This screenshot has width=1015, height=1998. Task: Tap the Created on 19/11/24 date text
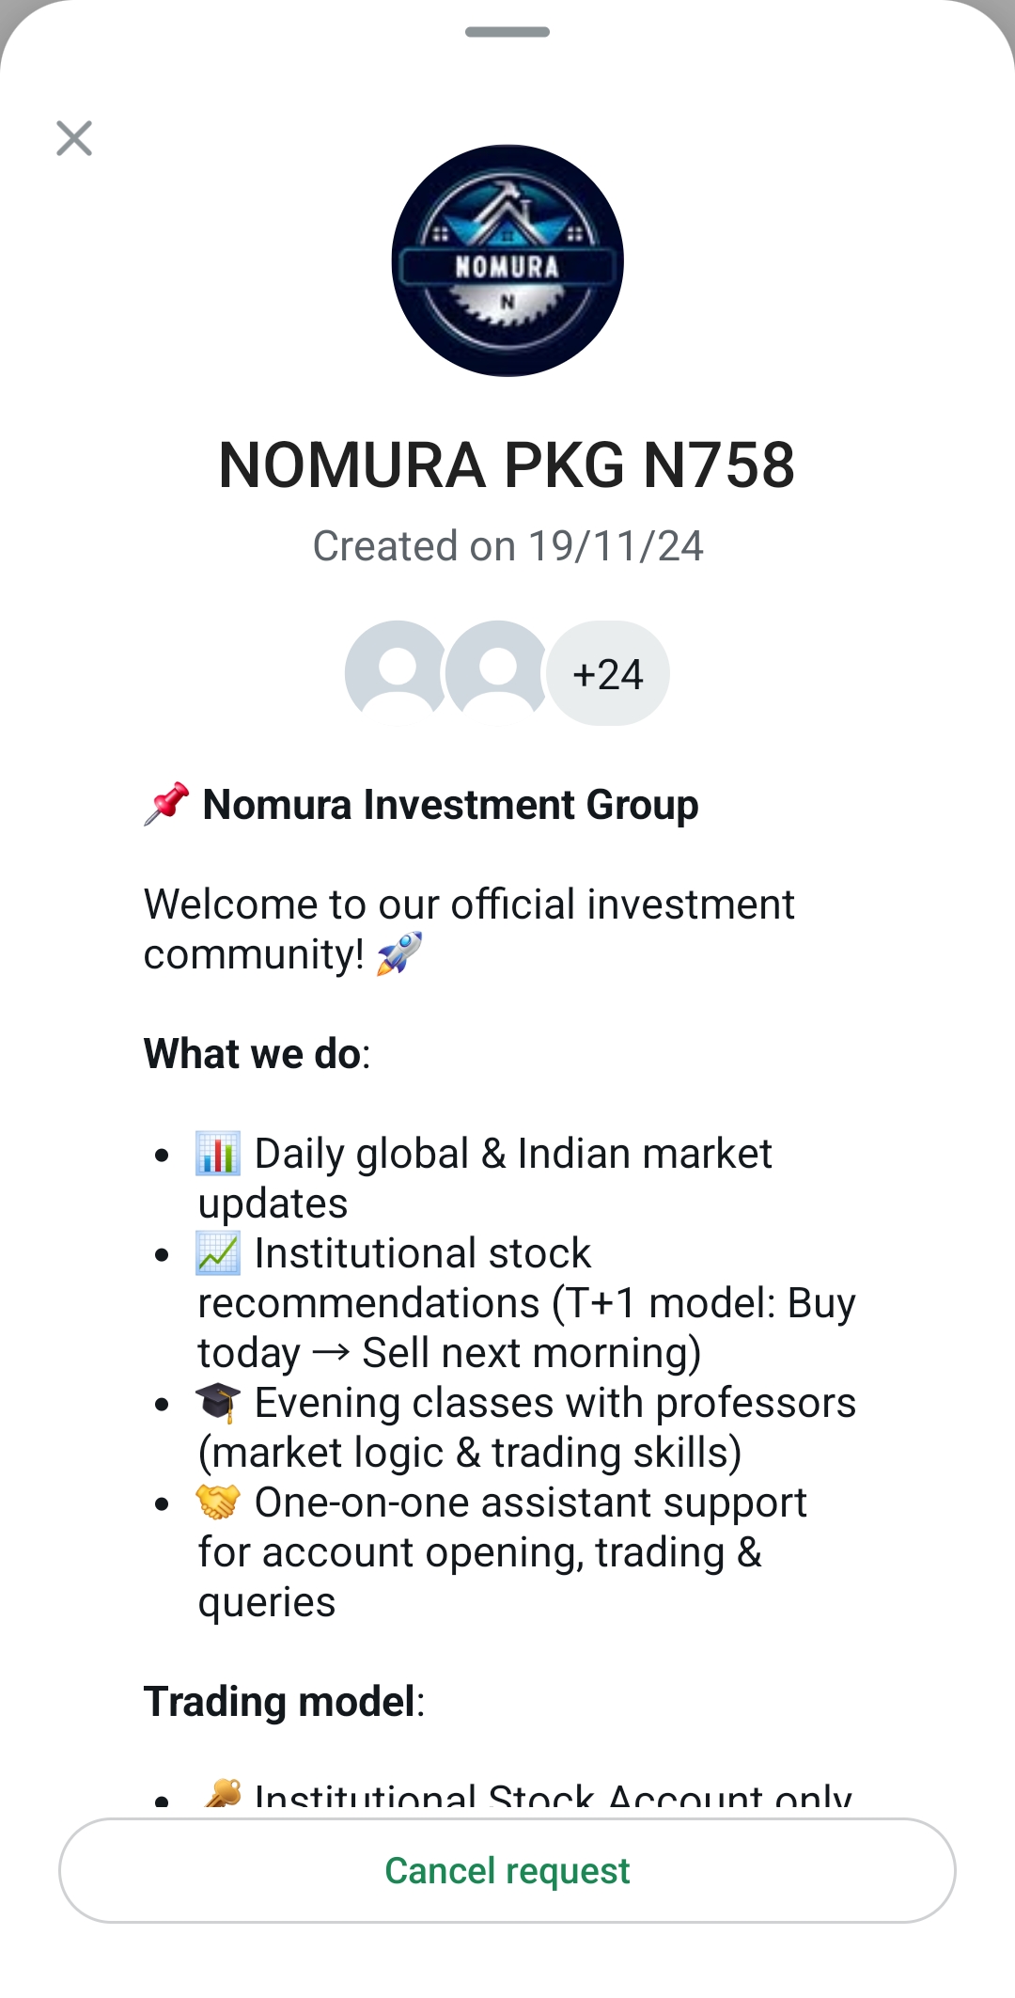tap(507, 546)
